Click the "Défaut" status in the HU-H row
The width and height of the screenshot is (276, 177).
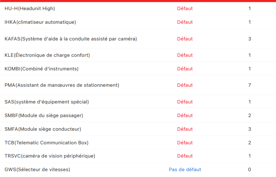[x=185, y=9]
